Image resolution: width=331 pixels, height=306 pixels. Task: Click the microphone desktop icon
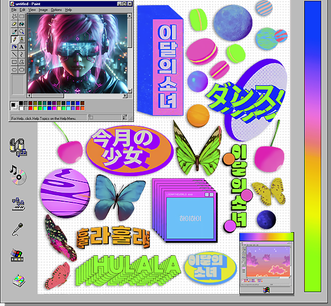click(17, 229)
